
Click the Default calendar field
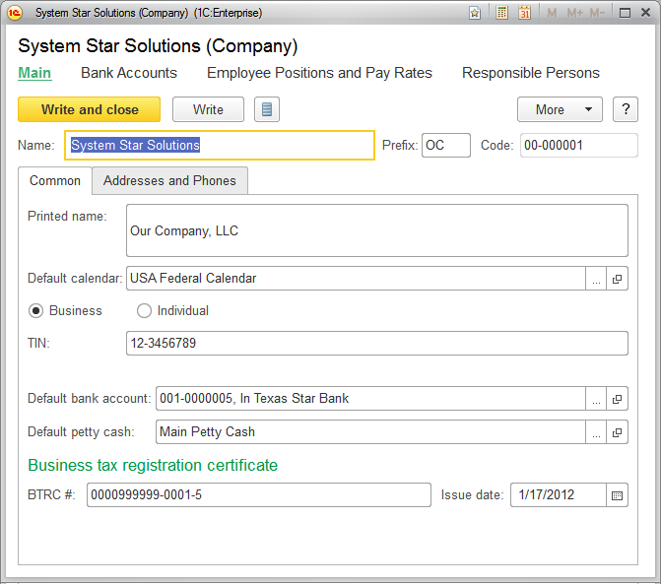[x=356, y=279]
